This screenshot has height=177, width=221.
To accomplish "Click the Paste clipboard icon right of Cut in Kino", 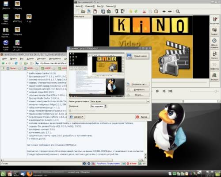I will point(156,12).
